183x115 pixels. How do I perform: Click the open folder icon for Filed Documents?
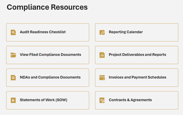(13, 55)
